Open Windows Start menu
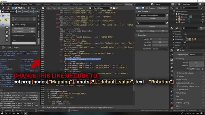The height and width of the screenshot is (115, 205). [x=2, y=113]
